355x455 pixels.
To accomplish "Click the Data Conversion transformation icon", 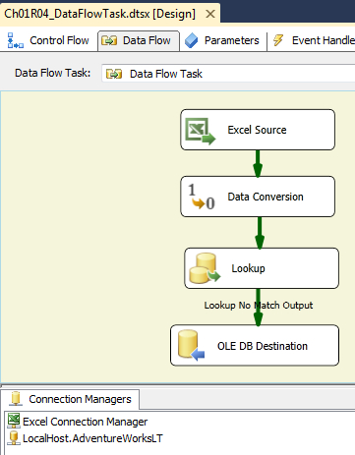I will [x=202, y=197].
